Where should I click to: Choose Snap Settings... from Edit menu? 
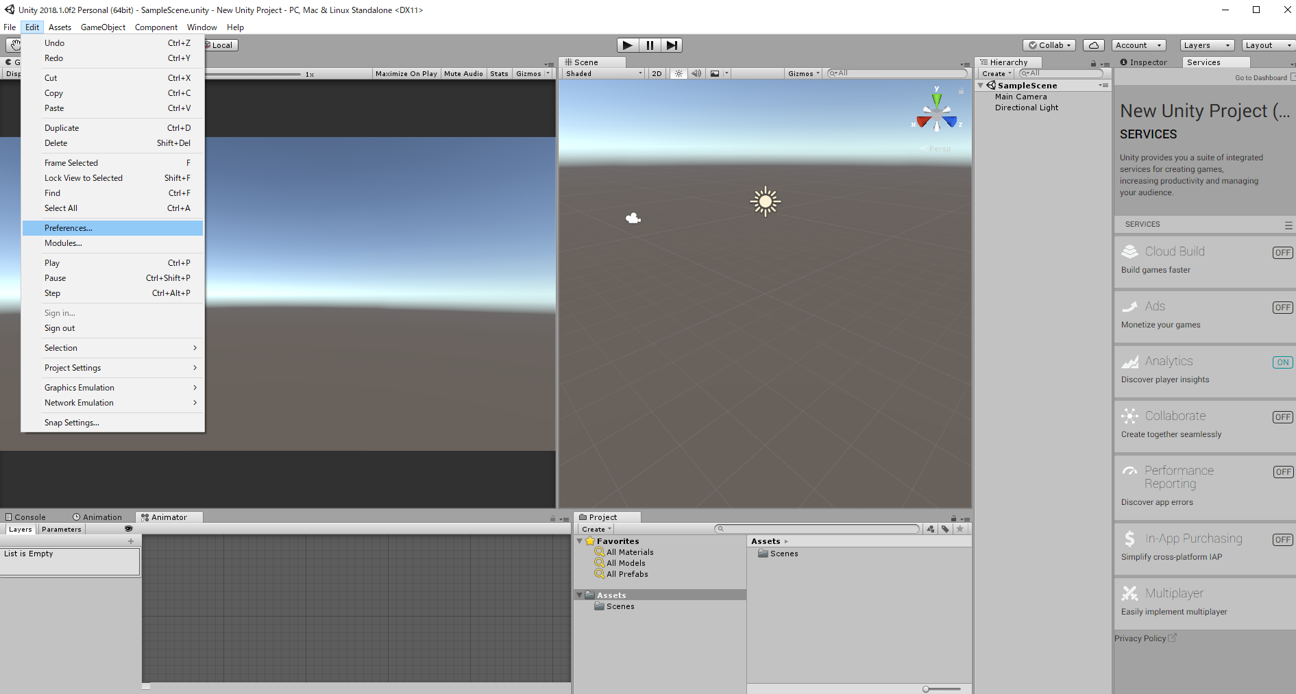coord(113,423)
